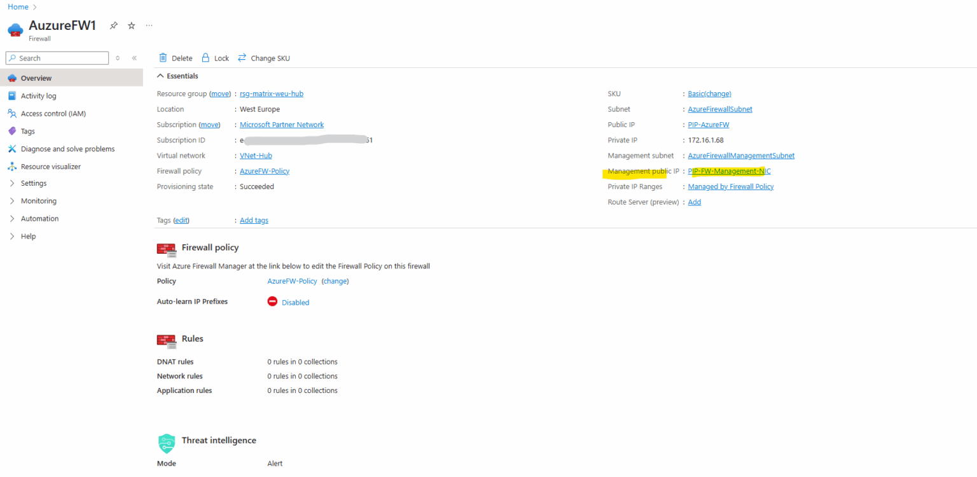Image resolution: width=977 pixels, height=477 pixels.
Task: Collapse the Essentials section
Action: pyautogui.click(x=180, y=75)
